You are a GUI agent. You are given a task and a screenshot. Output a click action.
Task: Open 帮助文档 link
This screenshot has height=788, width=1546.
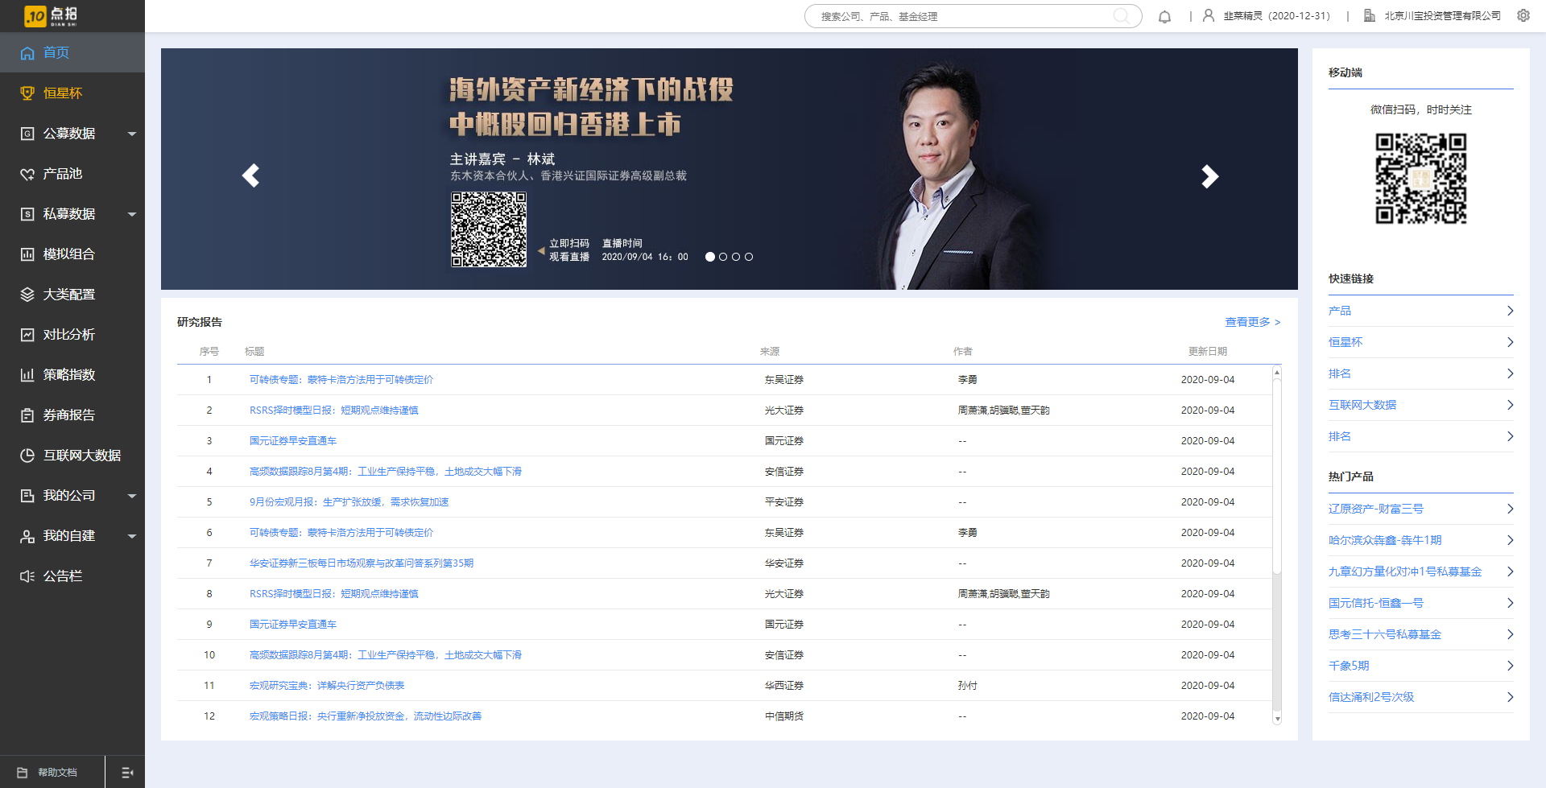click(x=57, y=773)
